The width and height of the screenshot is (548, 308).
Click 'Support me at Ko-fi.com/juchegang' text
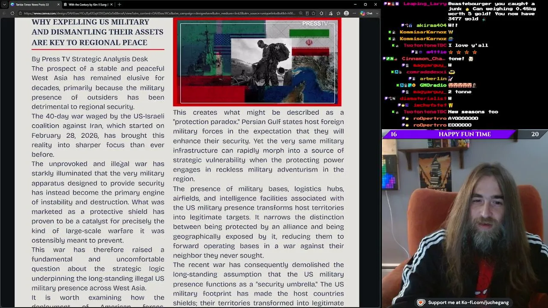(468, 302)
